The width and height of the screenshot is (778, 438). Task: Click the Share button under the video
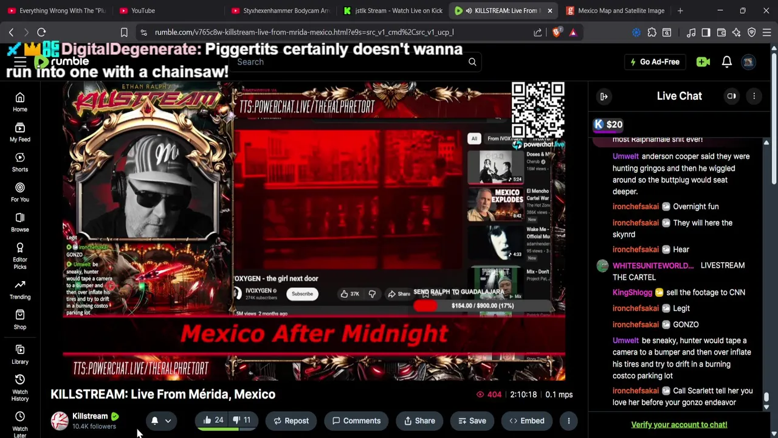point(419,420)
